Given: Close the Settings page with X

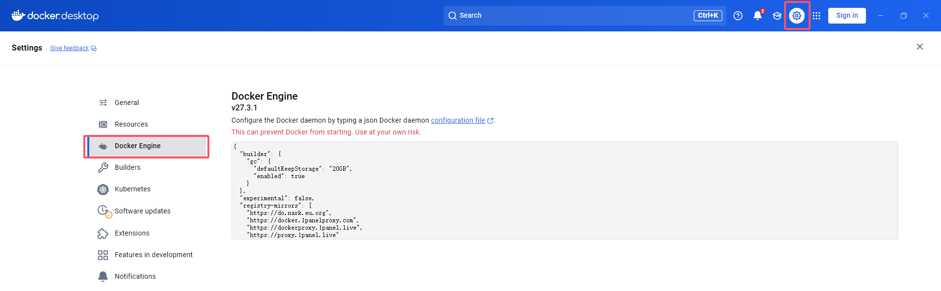Looking at the screenshot, I should pos(920,47).
